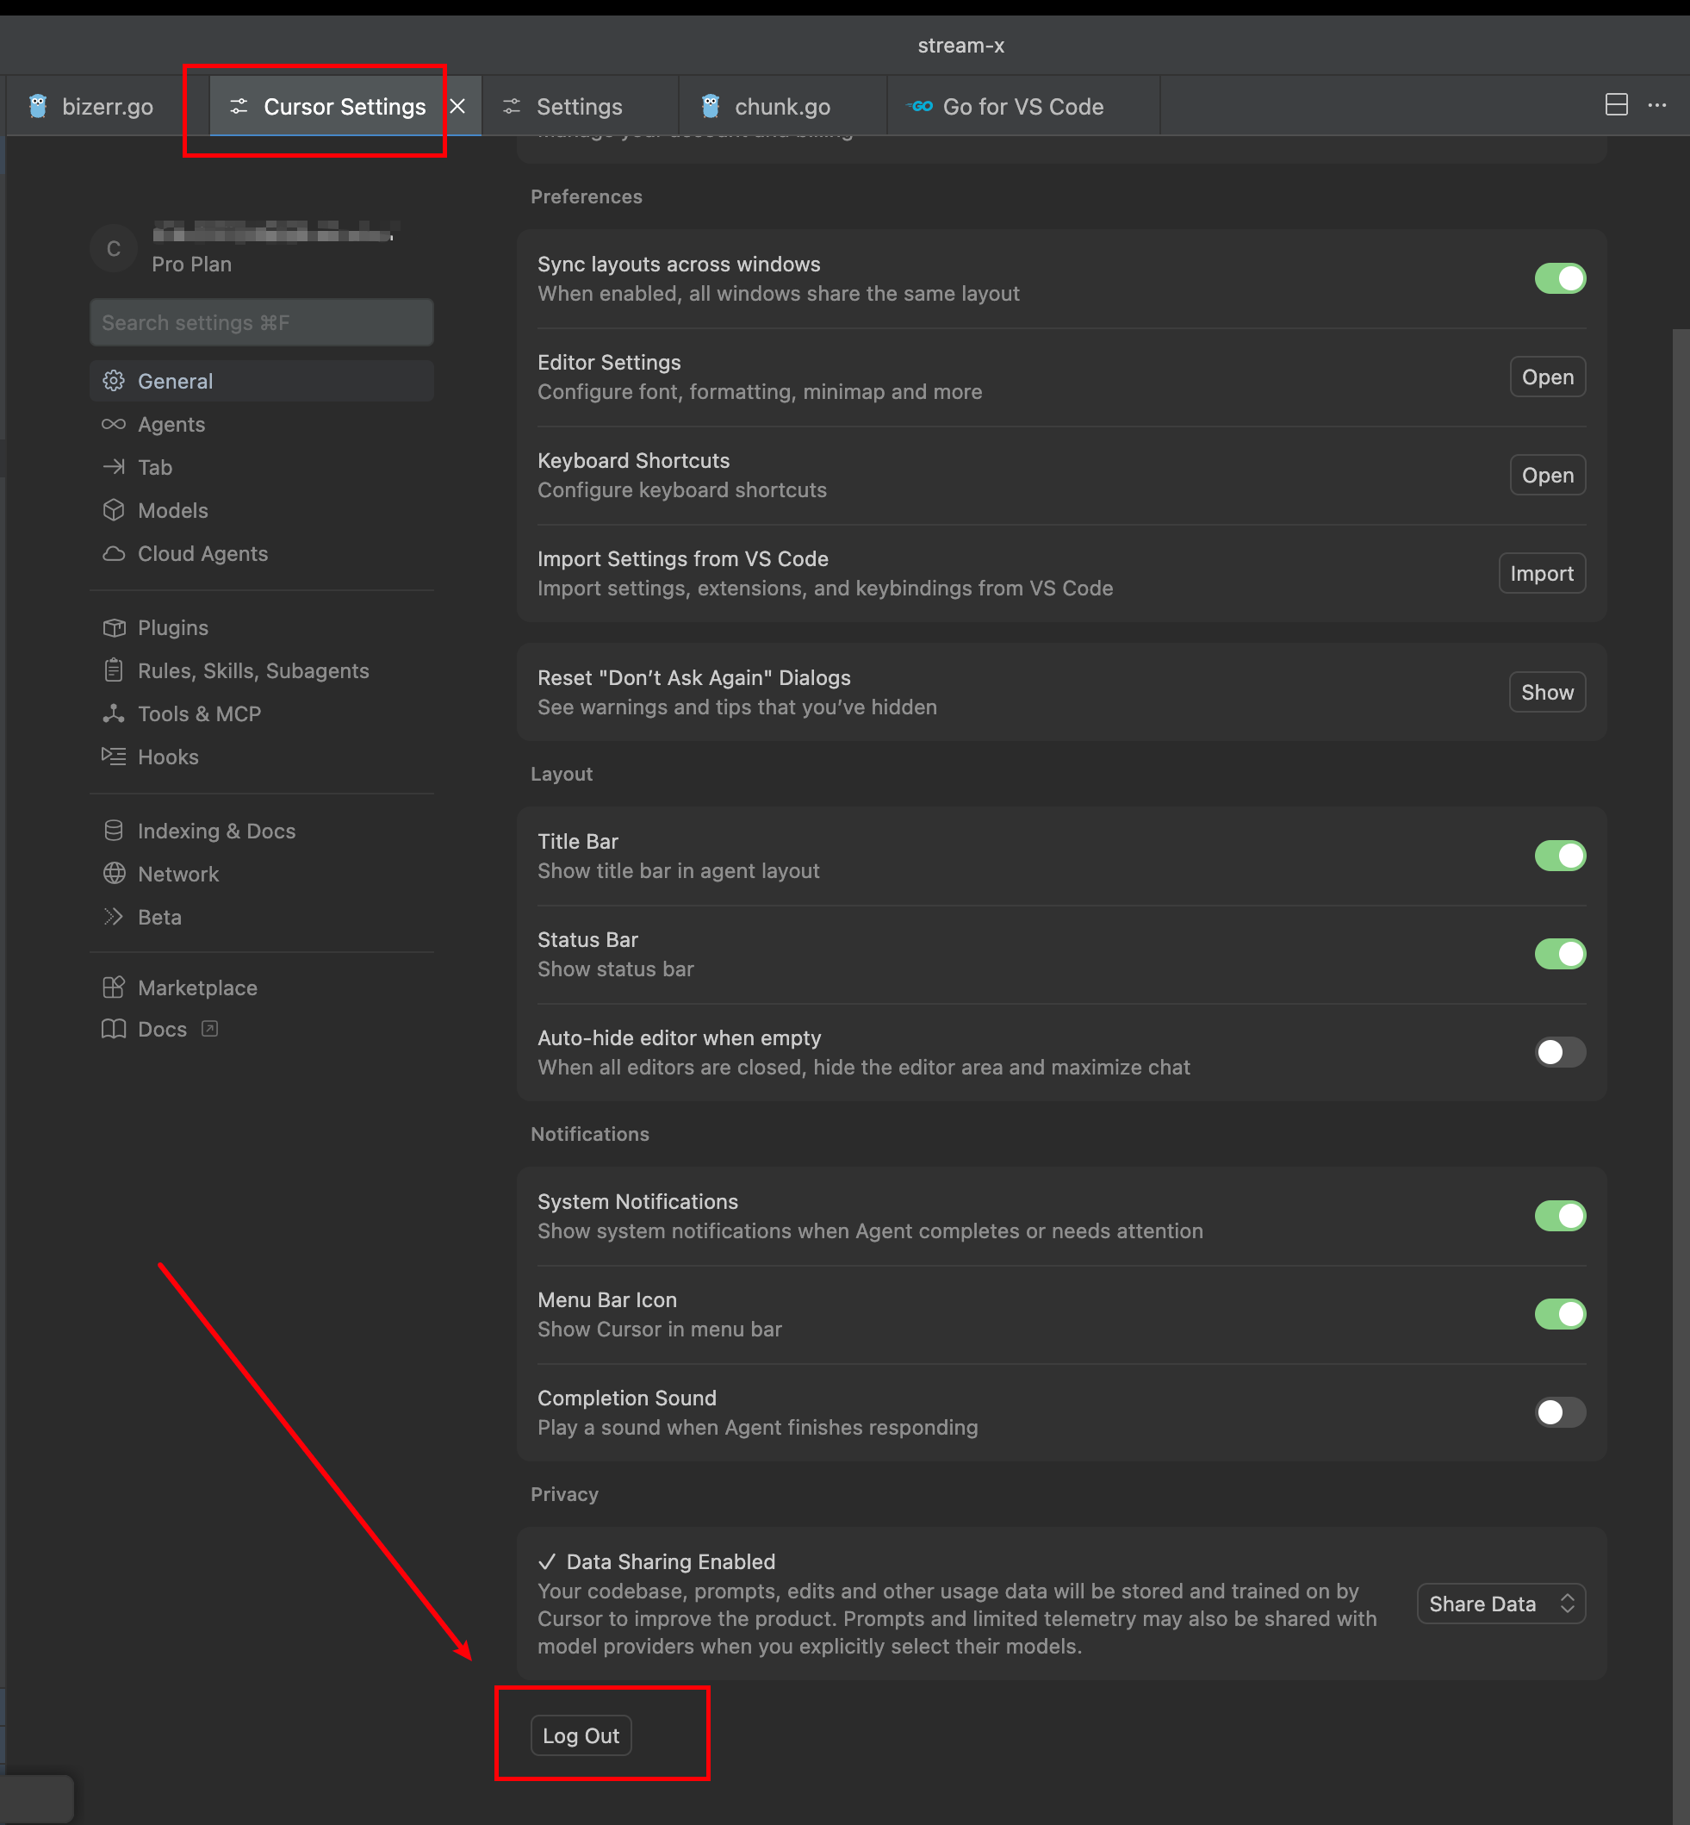
Task: Open the Models settings section
Action: click(262, 509)
